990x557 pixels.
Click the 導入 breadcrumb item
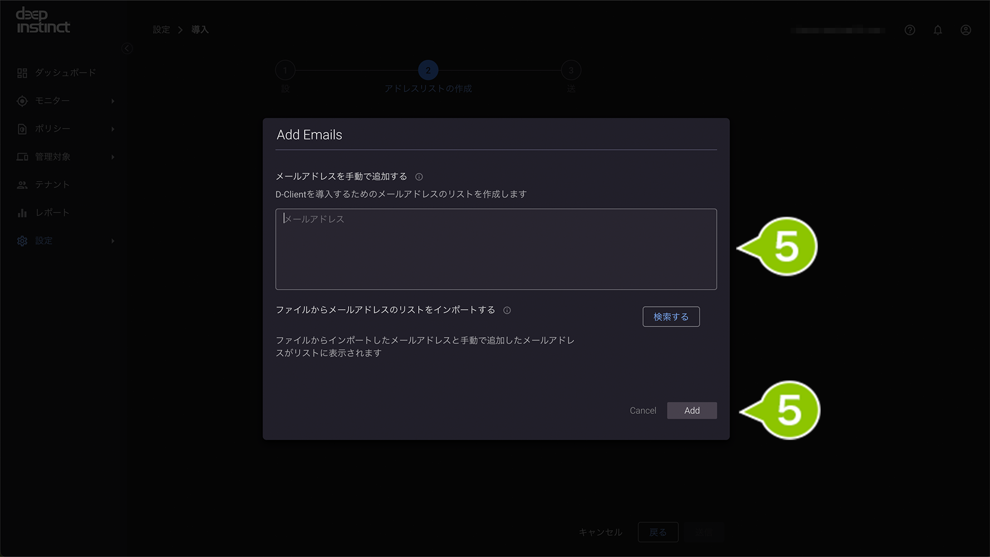click(200, 30)
